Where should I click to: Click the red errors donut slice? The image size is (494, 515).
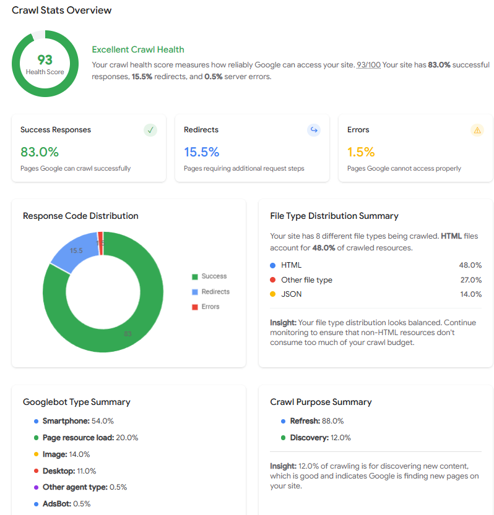click(x=100, y=243)
